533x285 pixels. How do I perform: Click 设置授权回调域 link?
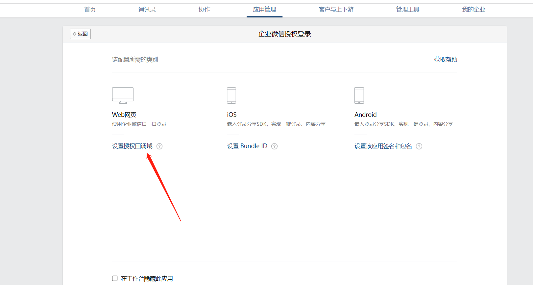click(x=132, y=146)
